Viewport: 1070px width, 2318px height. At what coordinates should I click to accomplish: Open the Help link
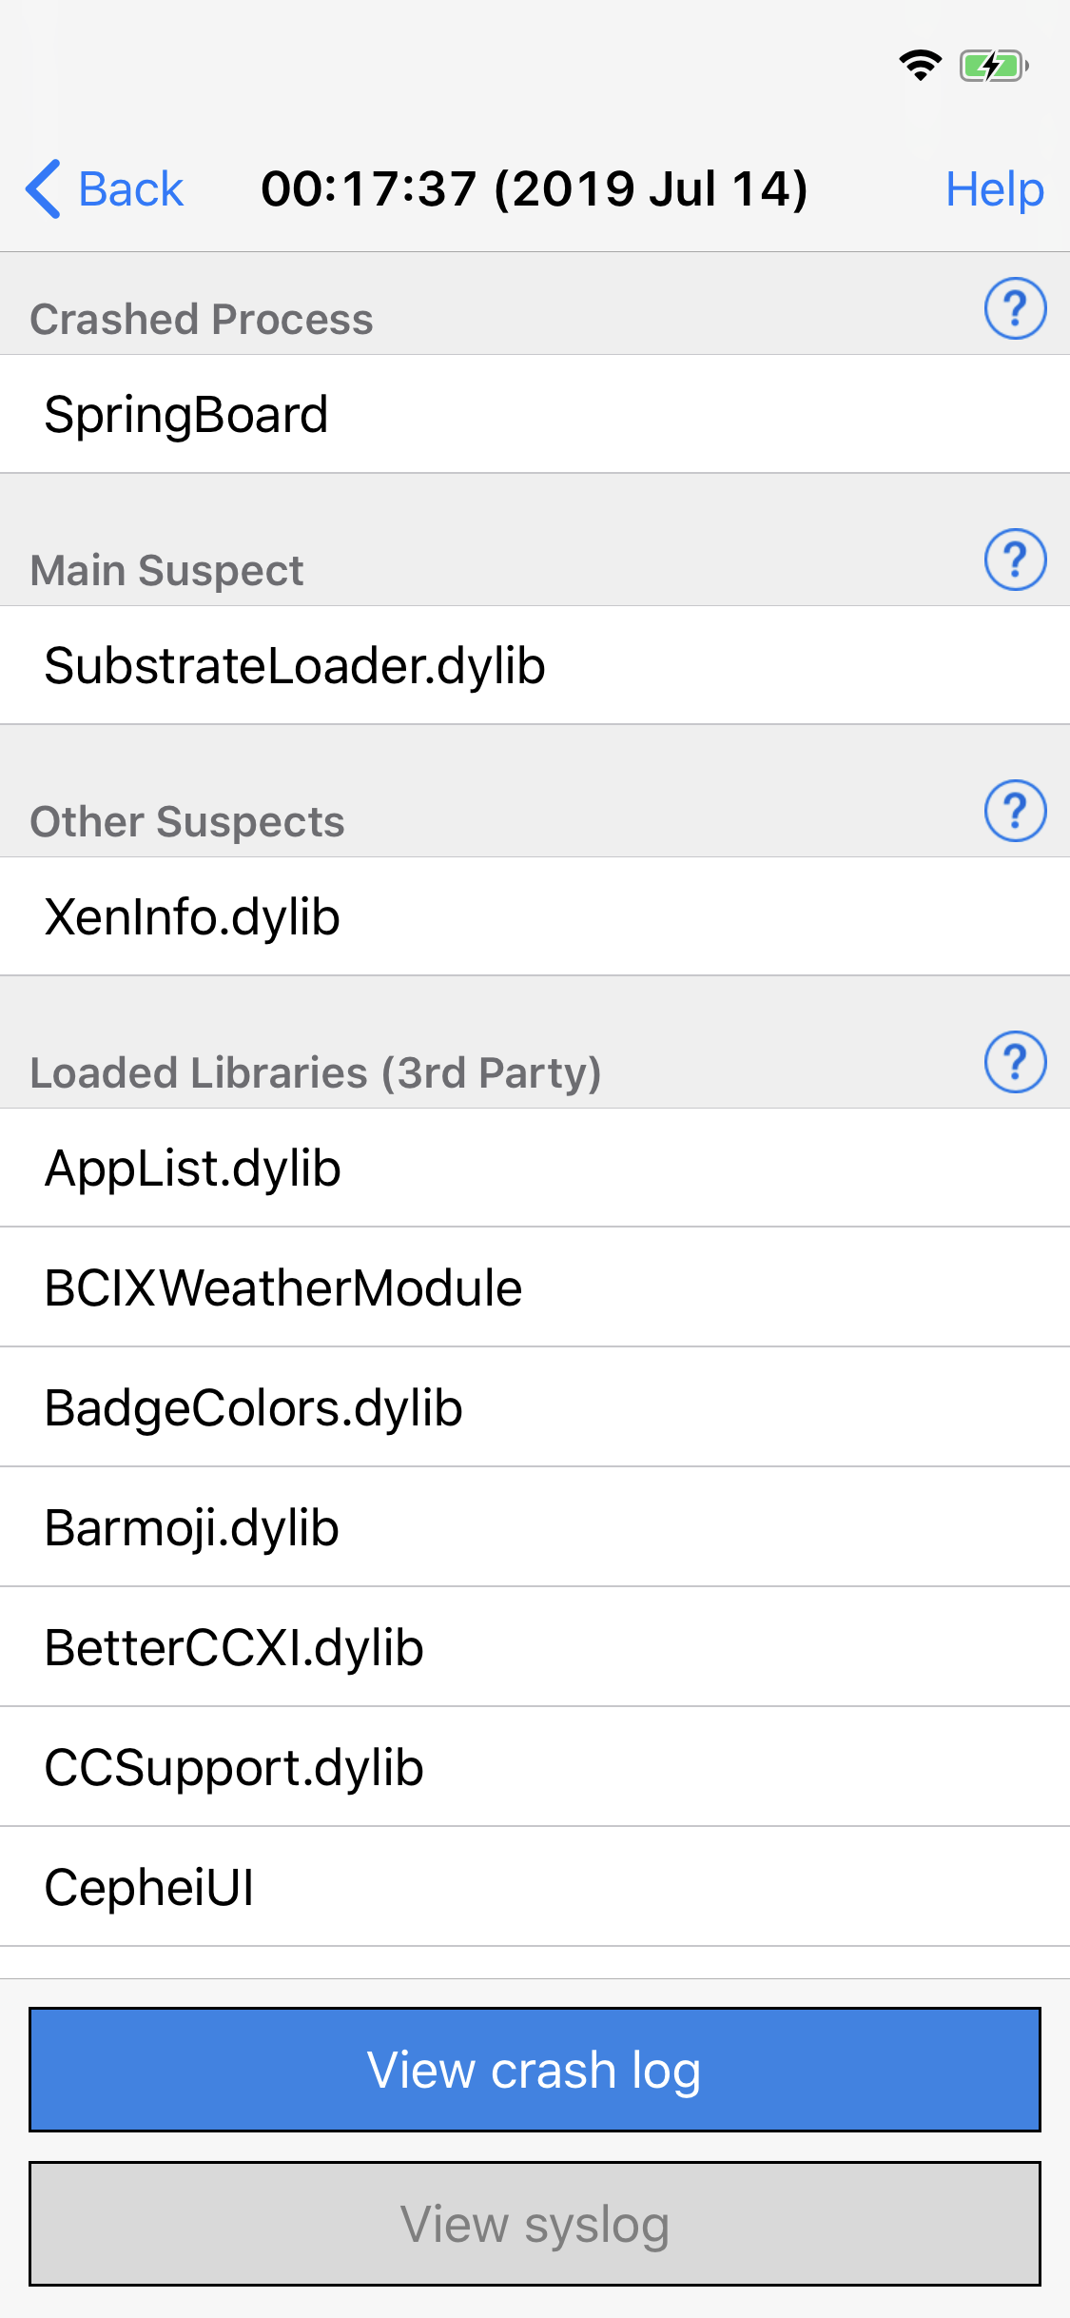click(994, 187)
